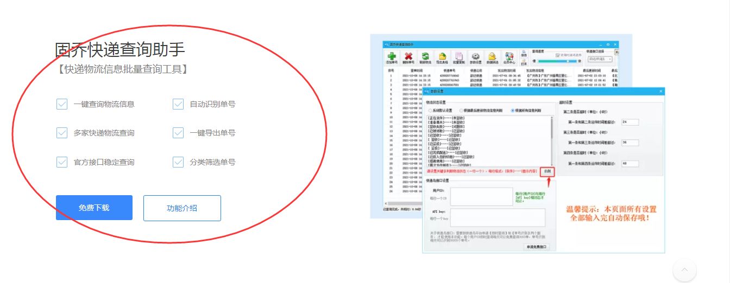Click the timeout field showing 48
This screenshot has height=283, width=730.
630,163
